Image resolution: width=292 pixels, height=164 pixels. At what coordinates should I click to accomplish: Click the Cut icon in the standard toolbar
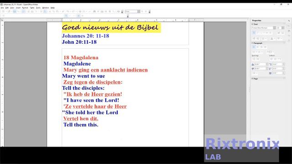point(50,11)
